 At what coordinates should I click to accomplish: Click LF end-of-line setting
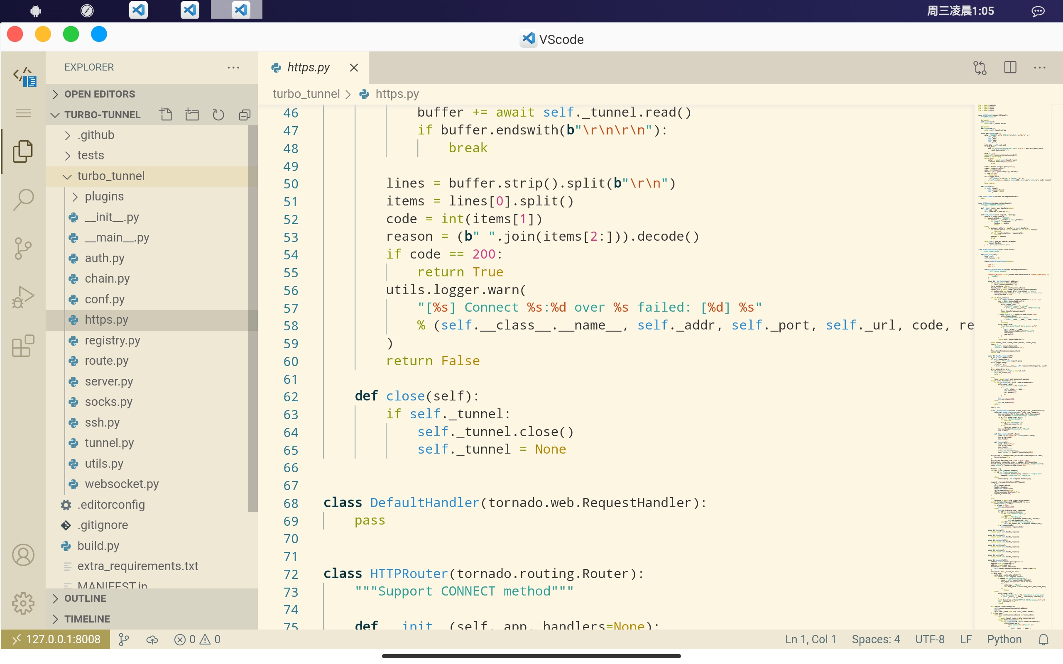965,640
